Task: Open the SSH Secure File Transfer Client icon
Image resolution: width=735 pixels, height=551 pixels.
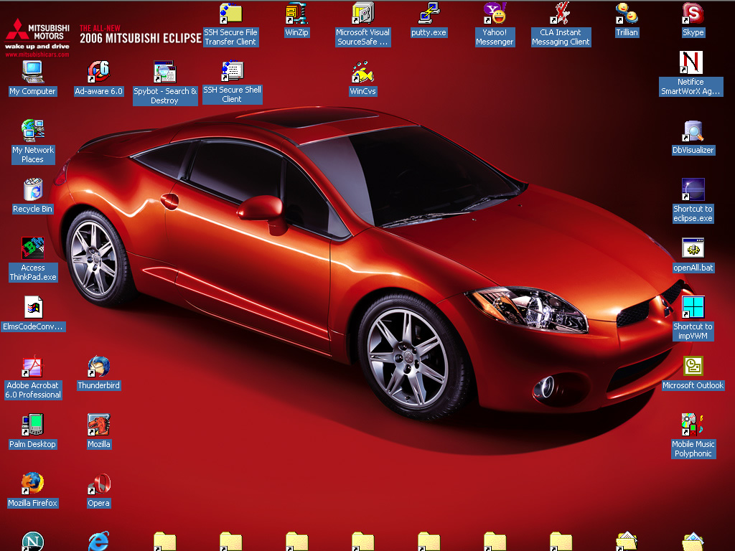Action: coord(230,14)
